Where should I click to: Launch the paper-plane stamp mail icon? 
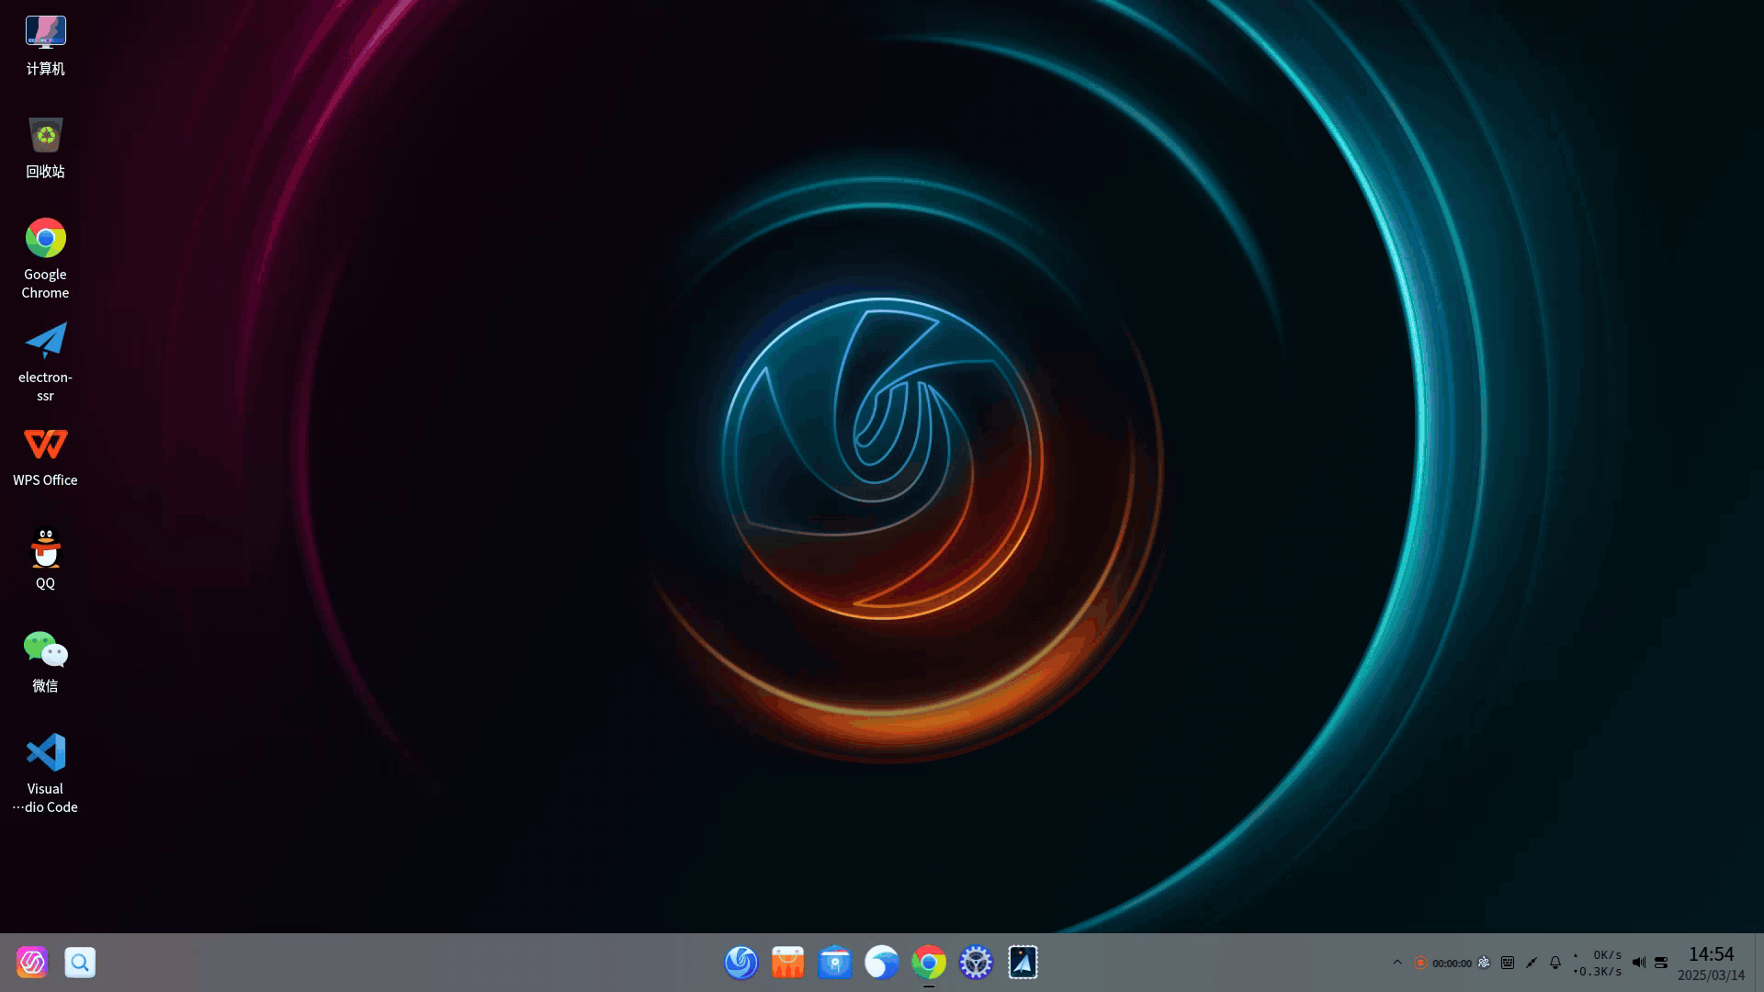point(1023,963)
